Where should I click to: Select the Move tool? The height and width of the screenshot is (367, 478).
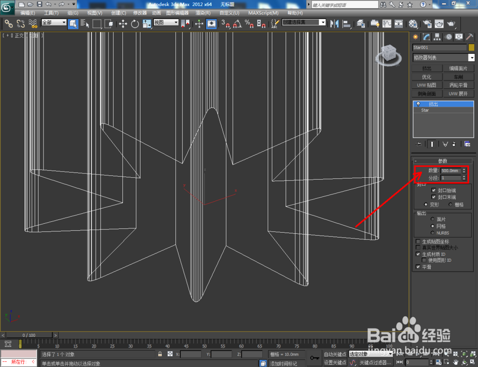(123, 23)
